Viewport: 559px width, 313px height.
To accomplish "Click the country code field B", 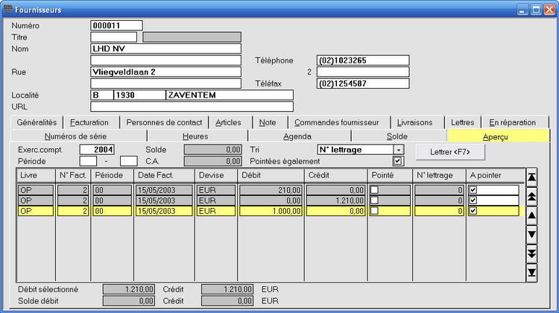I will 102,95.
